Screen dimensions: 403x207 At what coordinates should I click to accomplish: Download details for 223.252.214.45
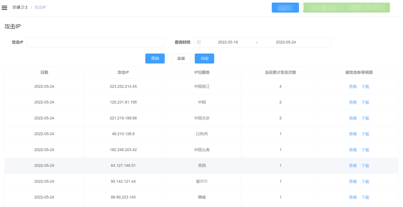(x=365, y=87)
